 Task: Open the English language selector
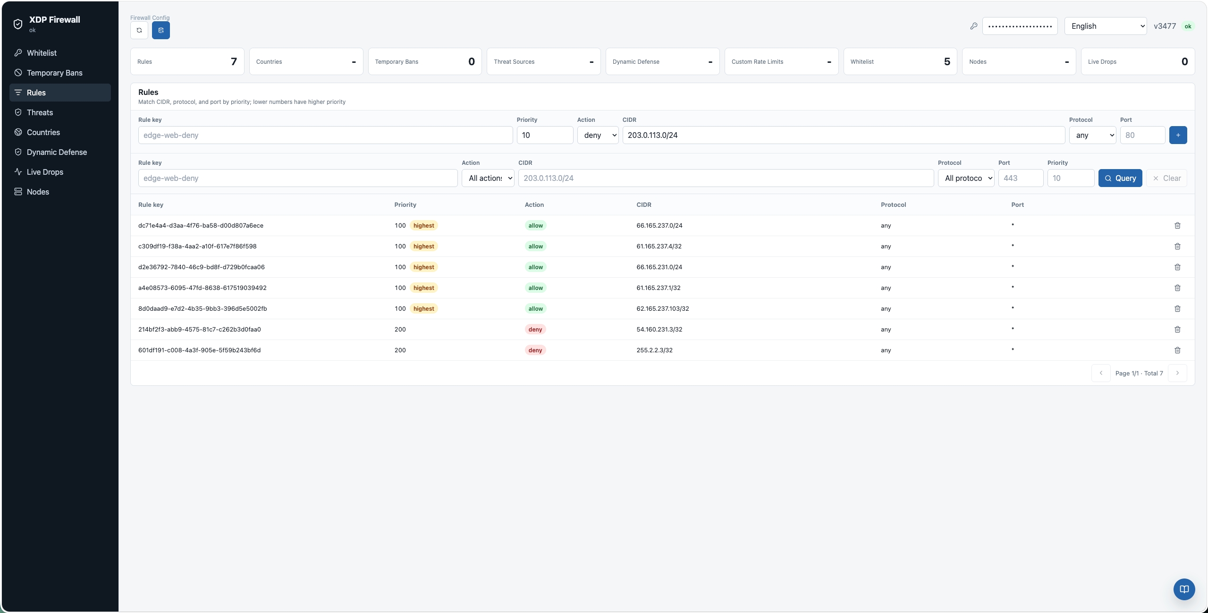point(1106,26)
